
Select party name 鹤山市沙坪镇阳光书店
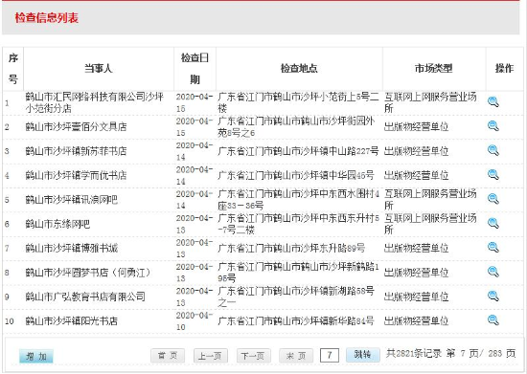71,320
